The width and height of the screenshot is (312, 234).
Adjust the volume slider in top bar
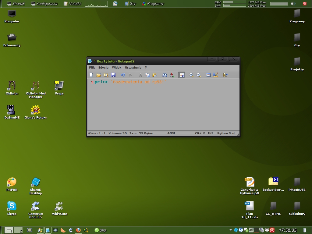279,4
